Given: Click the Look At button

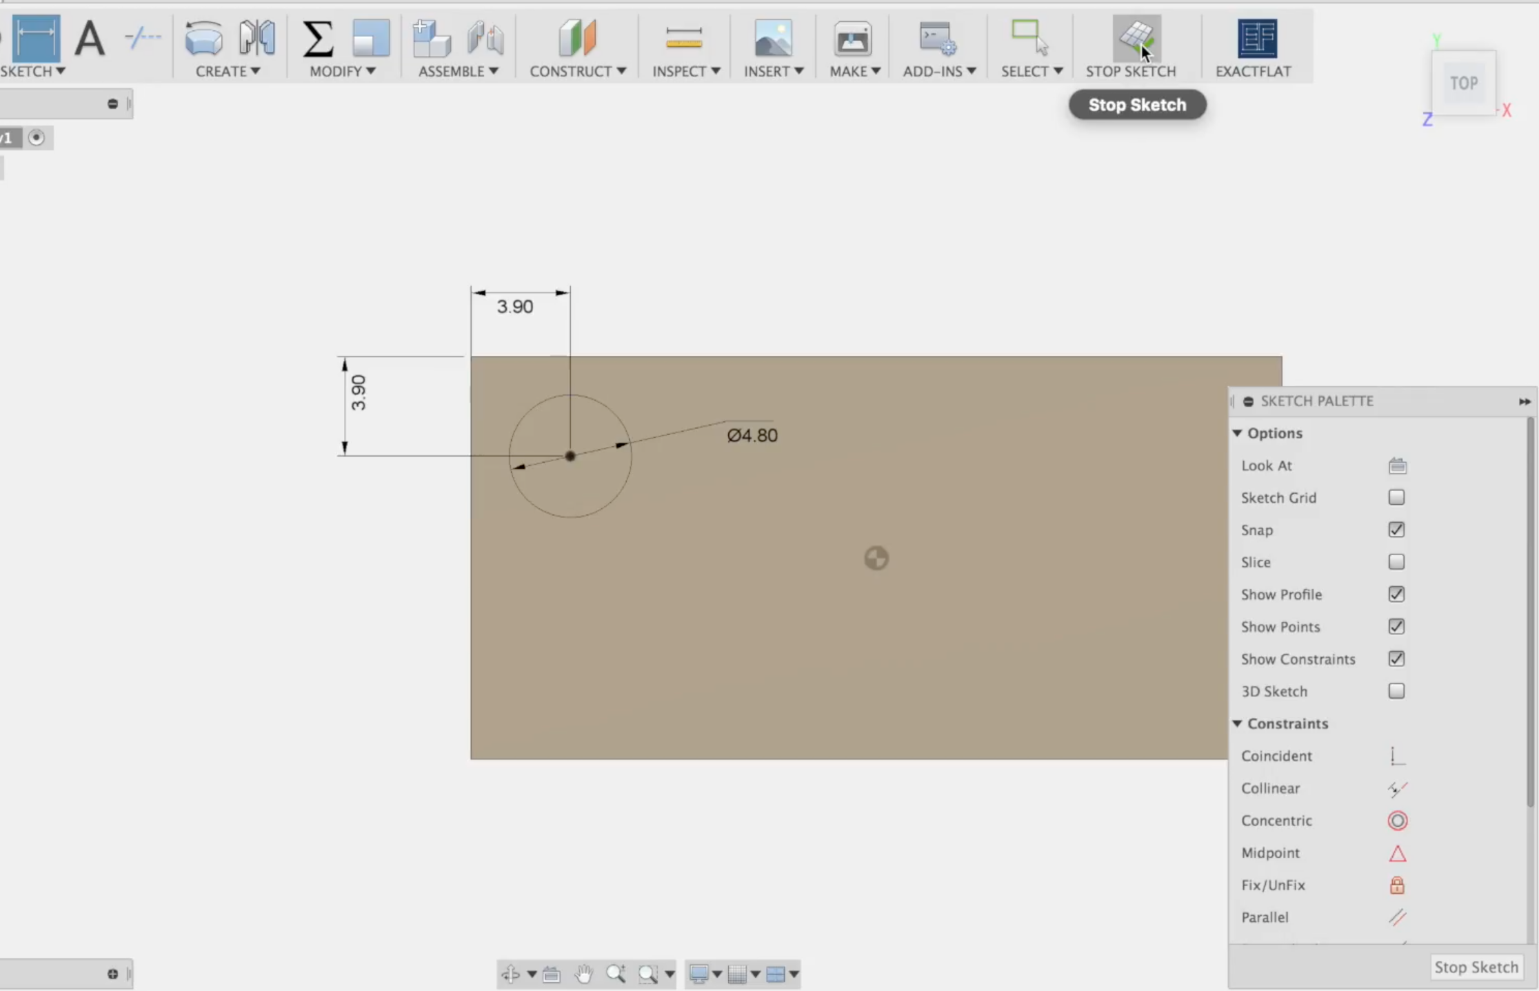Looking at the screenshot, I should 1398,465.
